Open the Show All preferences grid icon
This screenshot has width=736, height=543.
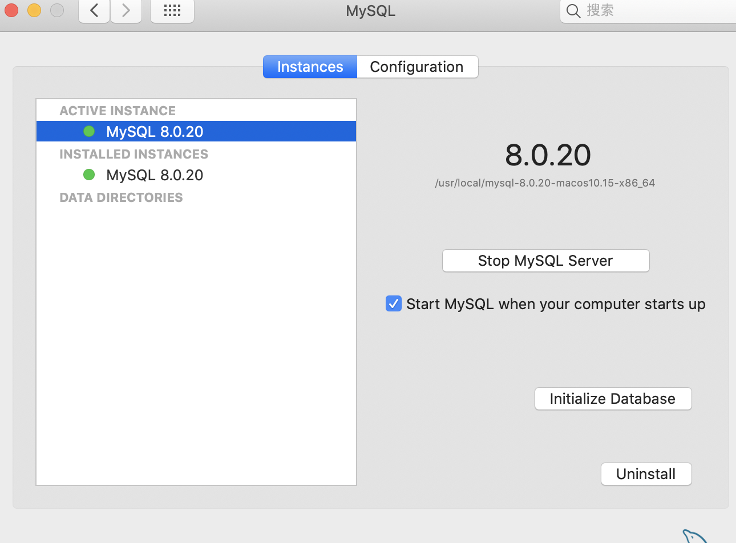coord(172,10)
